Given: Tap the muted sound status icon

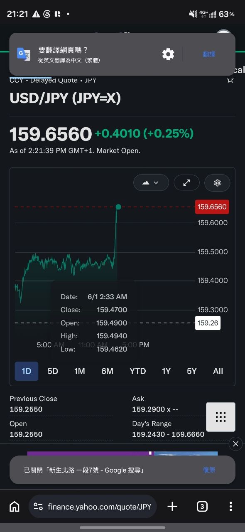Looking at the screenshot, I should [x=193, y=14].
